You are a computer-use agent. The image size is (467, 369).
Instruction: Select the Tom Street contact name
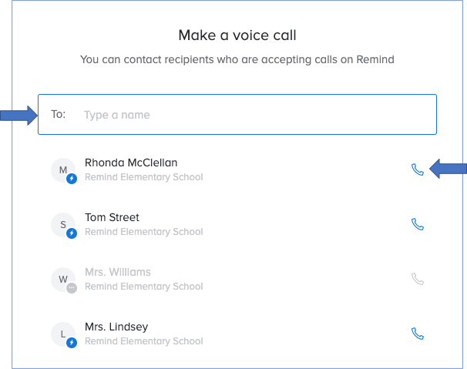point(112,218)
